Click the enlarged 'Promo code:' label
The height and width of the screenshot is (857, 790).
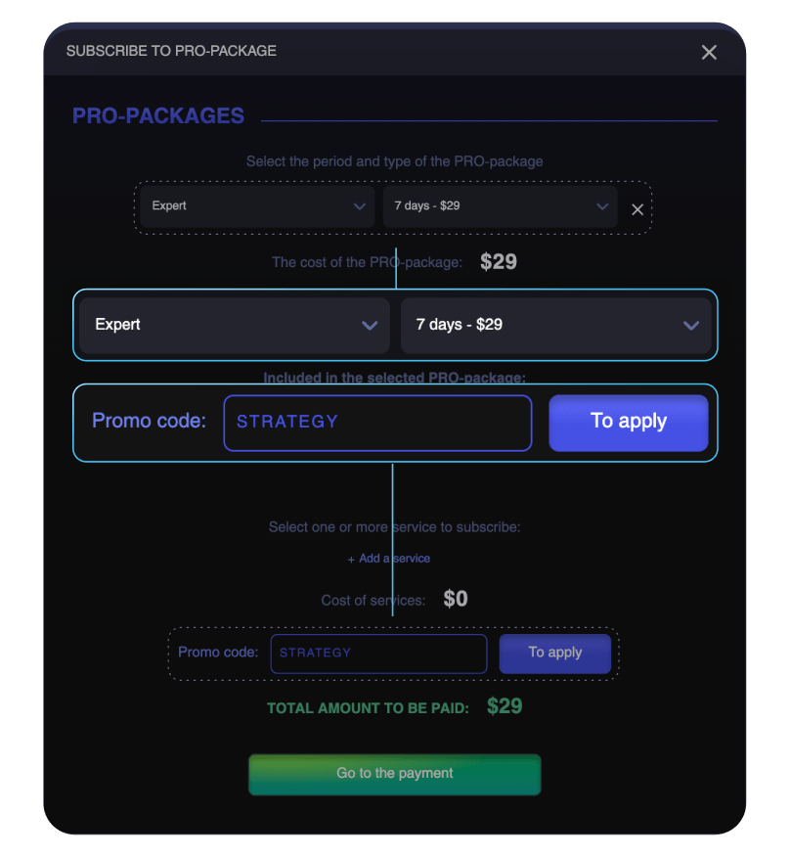(149, 422)
